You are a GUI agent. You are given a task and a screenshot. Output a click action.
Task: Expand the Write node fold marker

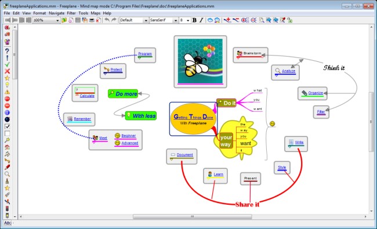coord(290,146)
